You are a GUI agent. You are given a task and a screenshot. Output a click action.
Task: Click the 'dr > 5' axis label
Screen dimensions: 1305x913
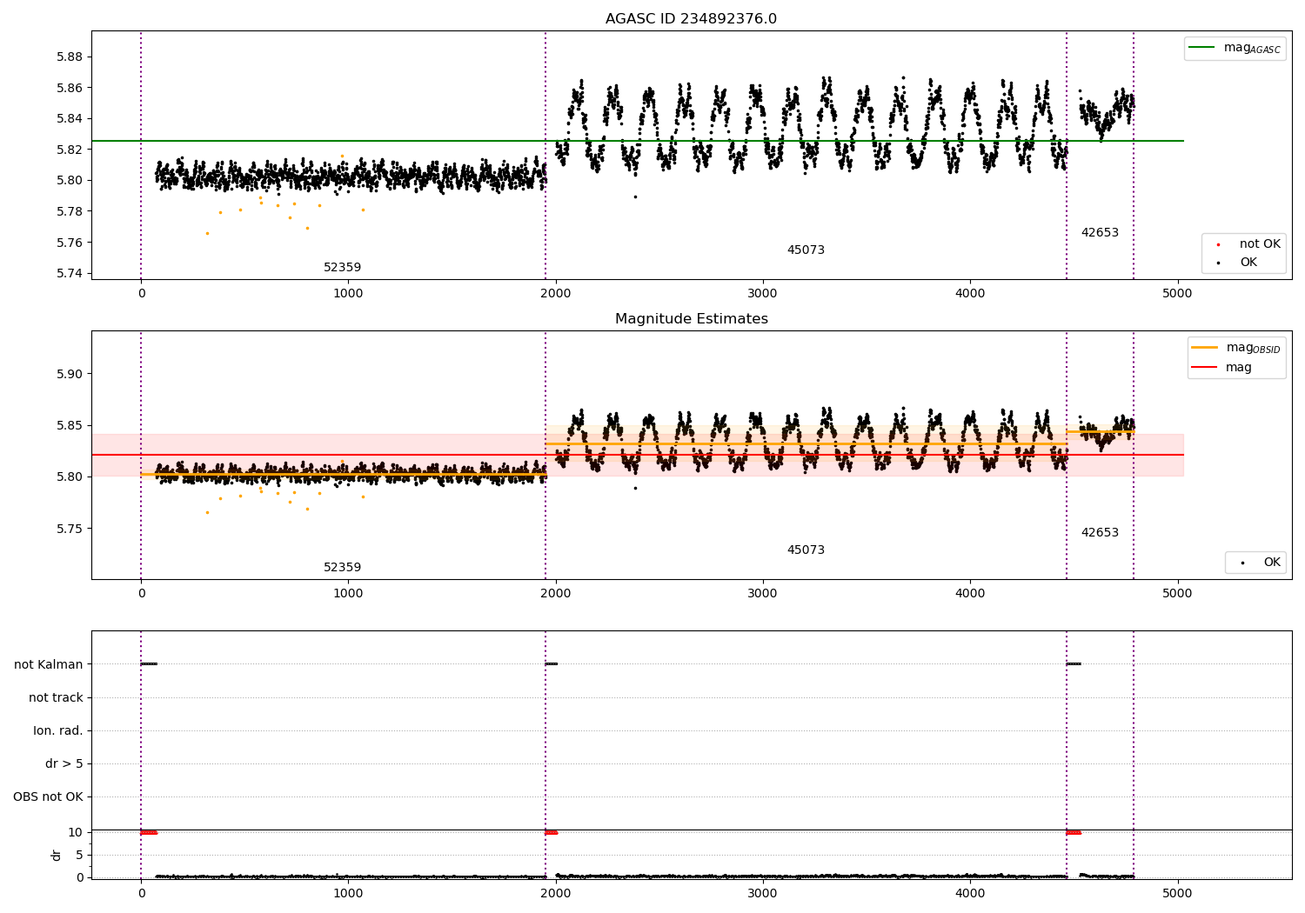pos(64,763)
